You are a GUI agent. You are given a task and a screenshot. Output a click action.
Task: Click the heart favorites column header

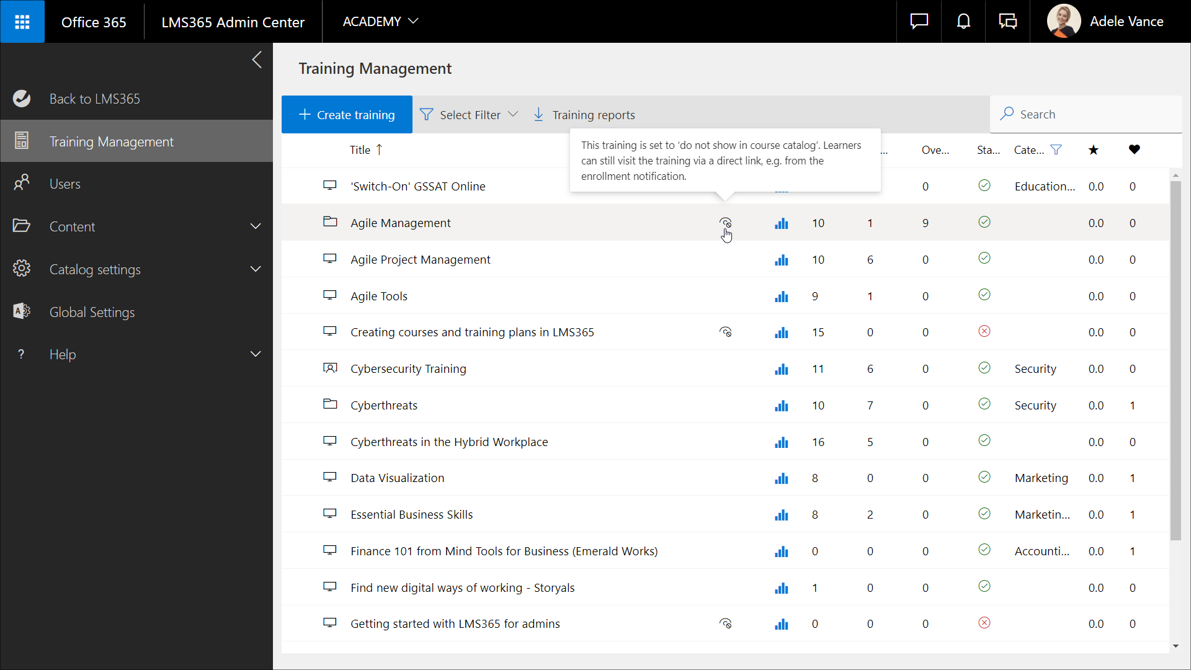(1134, 150)
